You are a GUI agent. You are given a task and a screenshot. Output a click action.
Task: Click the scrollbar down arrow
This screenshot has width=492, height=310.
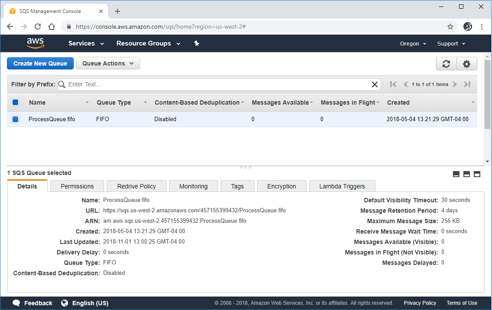487,162
